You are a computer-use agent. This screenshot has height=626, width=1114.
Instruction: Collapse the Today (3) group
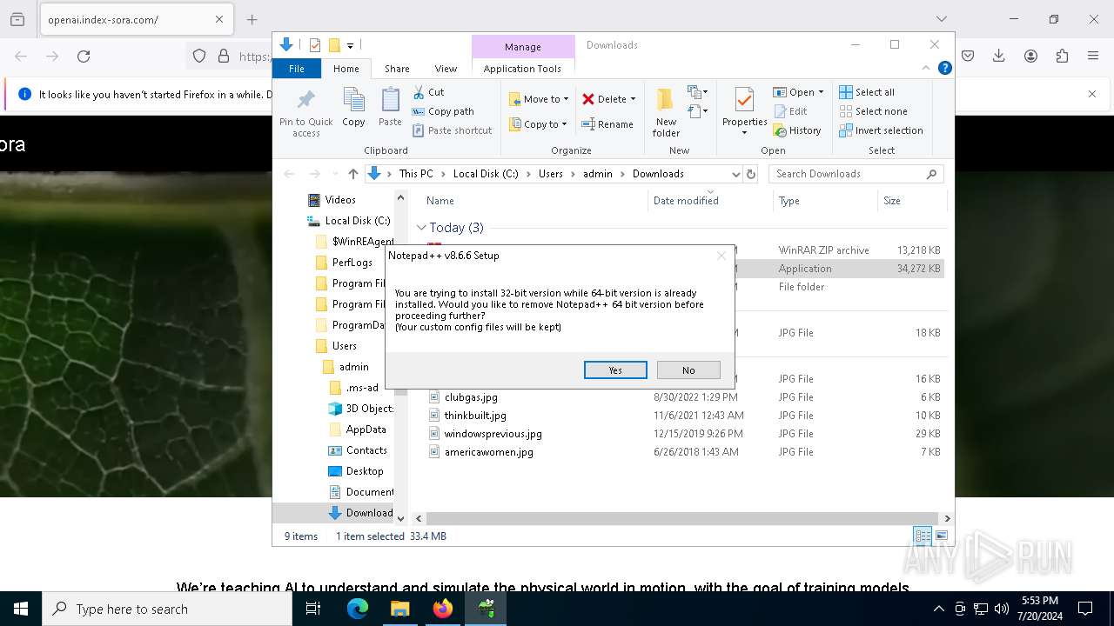(421, 228)
